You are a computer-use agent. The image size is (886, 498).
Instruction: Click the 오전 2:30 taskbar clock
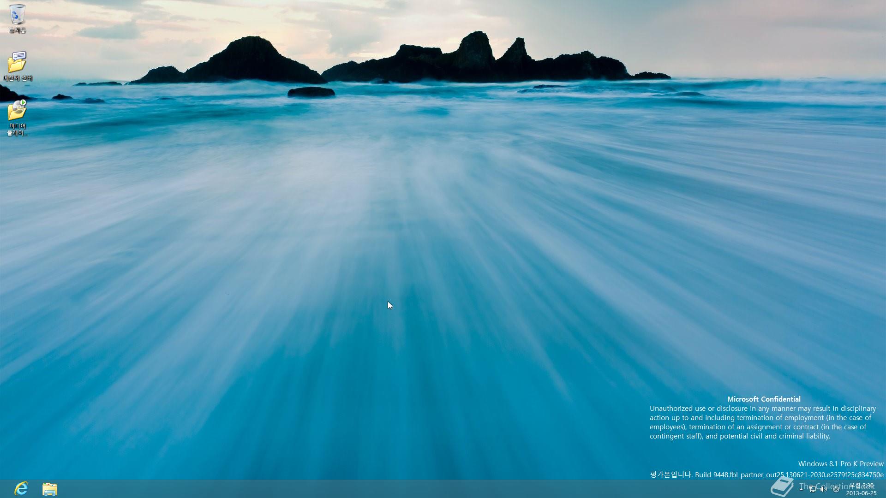pyautogui.click(x=861, y=486)
